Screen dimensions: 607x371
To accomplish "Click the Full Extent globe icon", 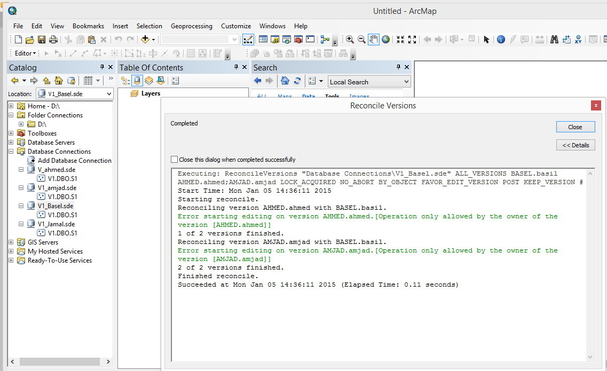I will click(385, 40).
